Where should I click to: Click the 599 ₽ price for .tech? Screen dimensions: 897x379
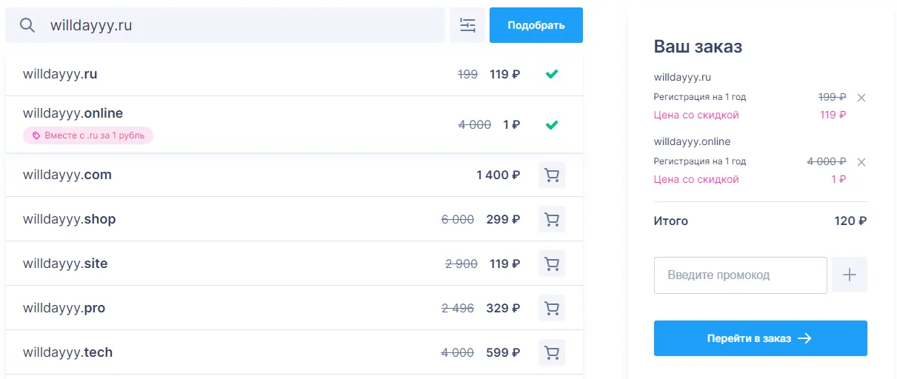[x=504, y=353]
